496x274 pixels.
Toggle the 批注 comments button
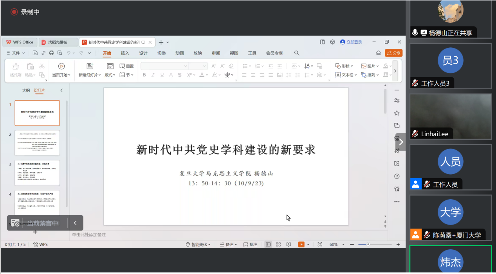click(x=251, y=244)
